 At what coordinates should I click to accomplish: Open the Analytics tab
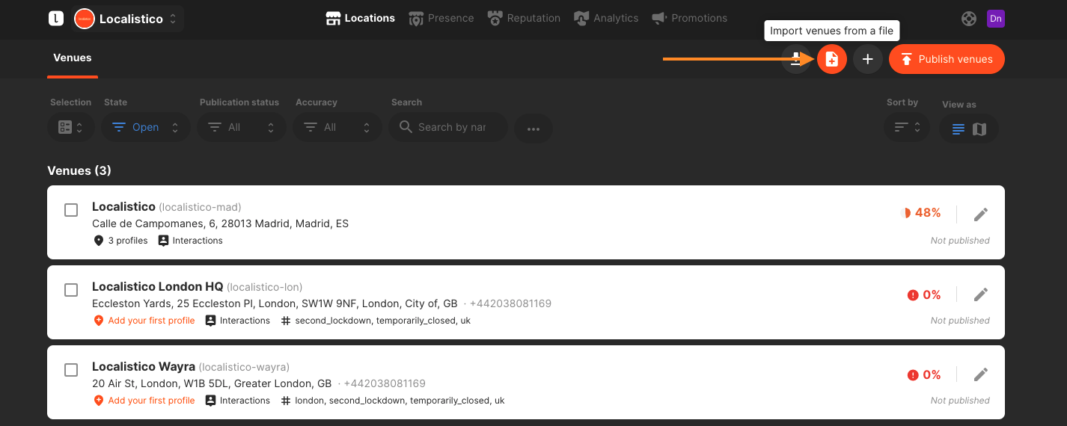pyautogui.click(x=606, y=18)
